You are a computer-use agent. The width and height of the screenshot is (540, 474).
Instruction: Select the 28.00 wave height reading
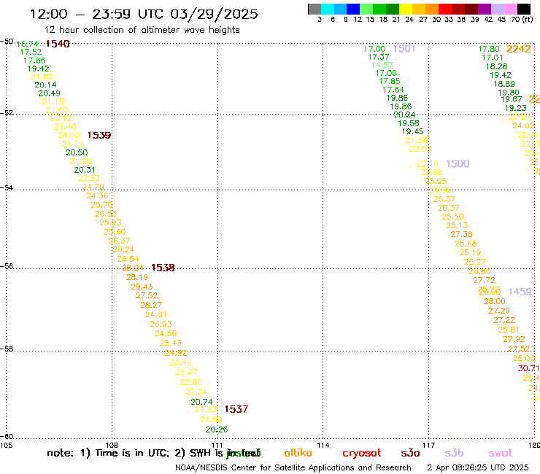tap(495, 302)
